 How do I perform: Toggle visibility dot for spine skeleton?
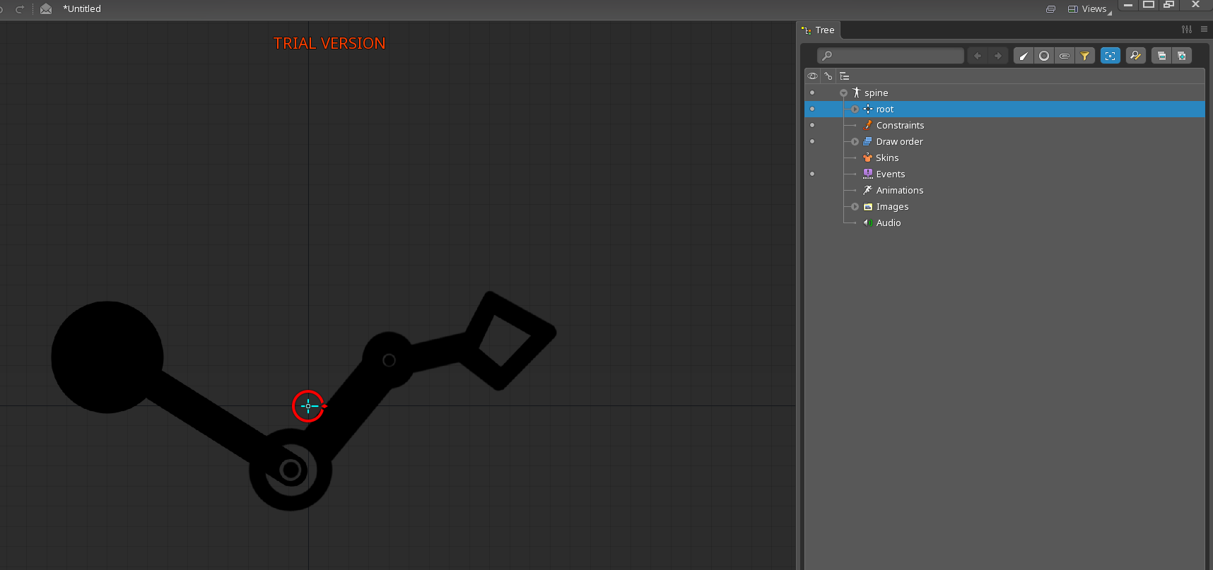[812, 93]
